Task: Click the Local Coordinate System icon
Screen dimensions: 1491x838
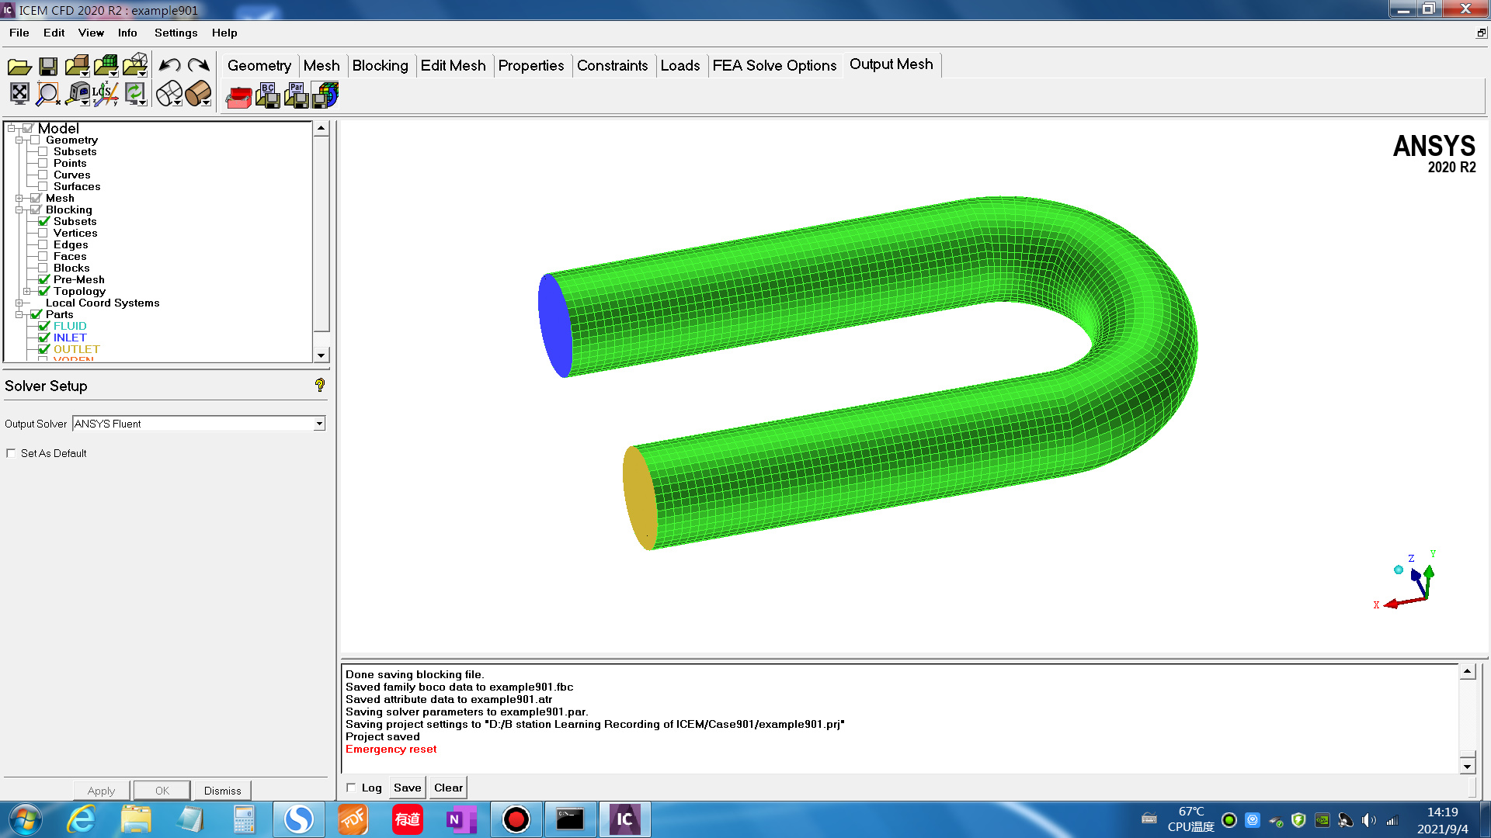Action: (106, 94)
